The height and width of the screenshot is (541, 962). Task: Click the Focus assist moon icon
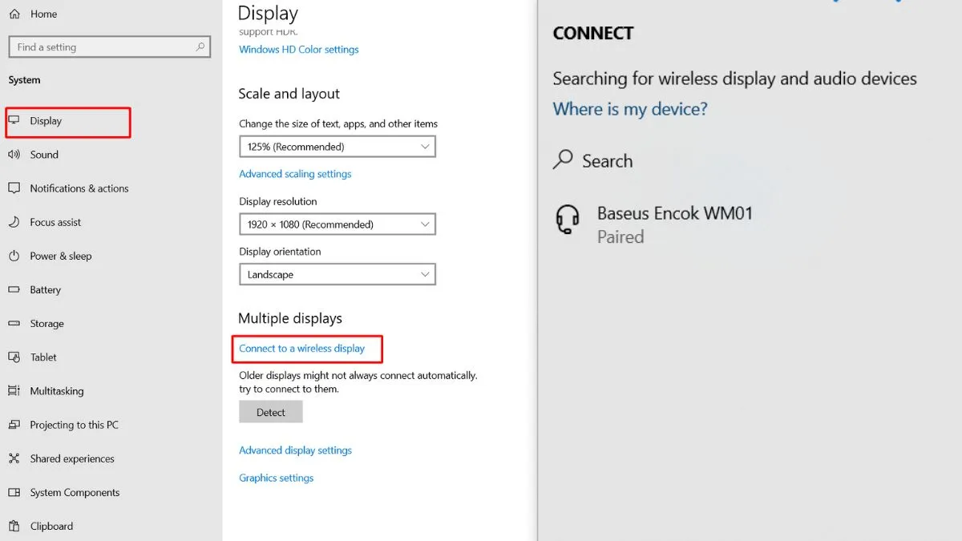pyautogui.click(x=14, y=222)
